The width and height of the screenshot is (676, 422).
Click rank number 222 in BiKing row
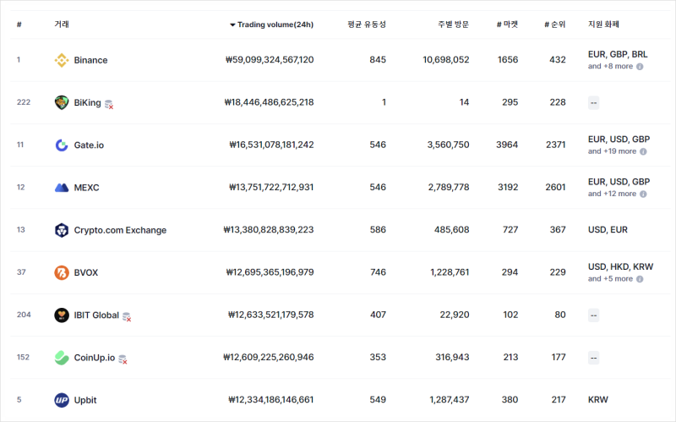coord(24,102)
